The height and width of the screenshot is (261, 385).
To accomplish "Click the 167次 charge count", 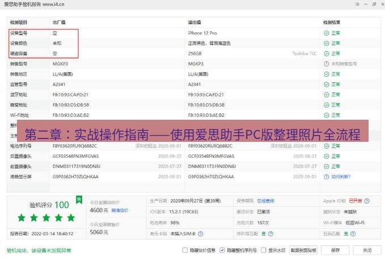I will [x=263, y=223].
